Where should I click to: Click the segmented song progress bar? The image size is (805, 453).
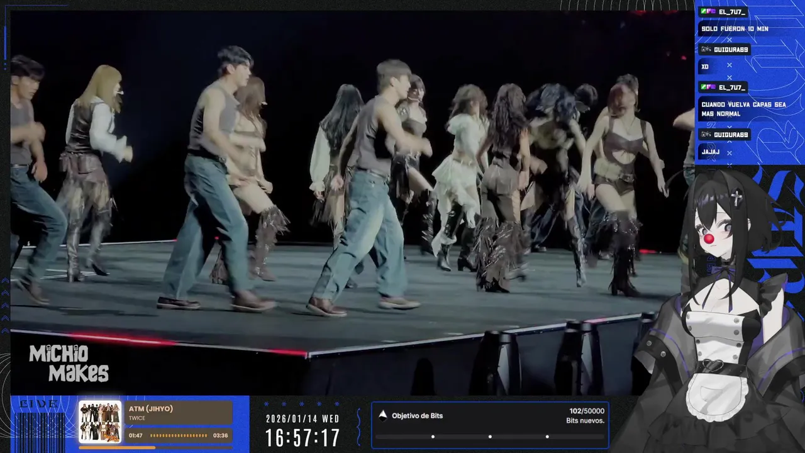[179, 435]
